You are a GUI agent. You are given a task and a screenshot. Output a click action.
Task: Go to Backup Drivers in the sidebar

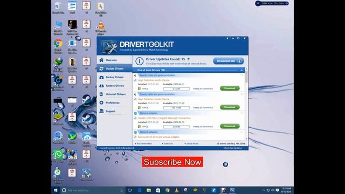(114, 77)
